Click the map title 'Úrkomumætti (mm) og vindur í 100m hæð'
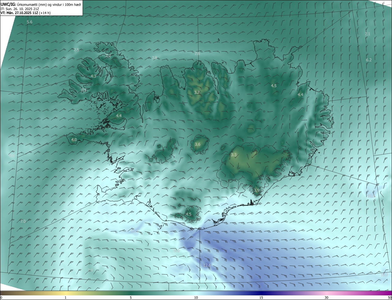 tap(49, 4)
